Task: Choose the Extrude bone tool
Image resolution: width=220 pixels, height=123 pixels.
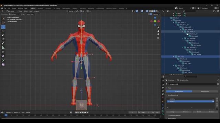Action: click(x=3, y=60)
